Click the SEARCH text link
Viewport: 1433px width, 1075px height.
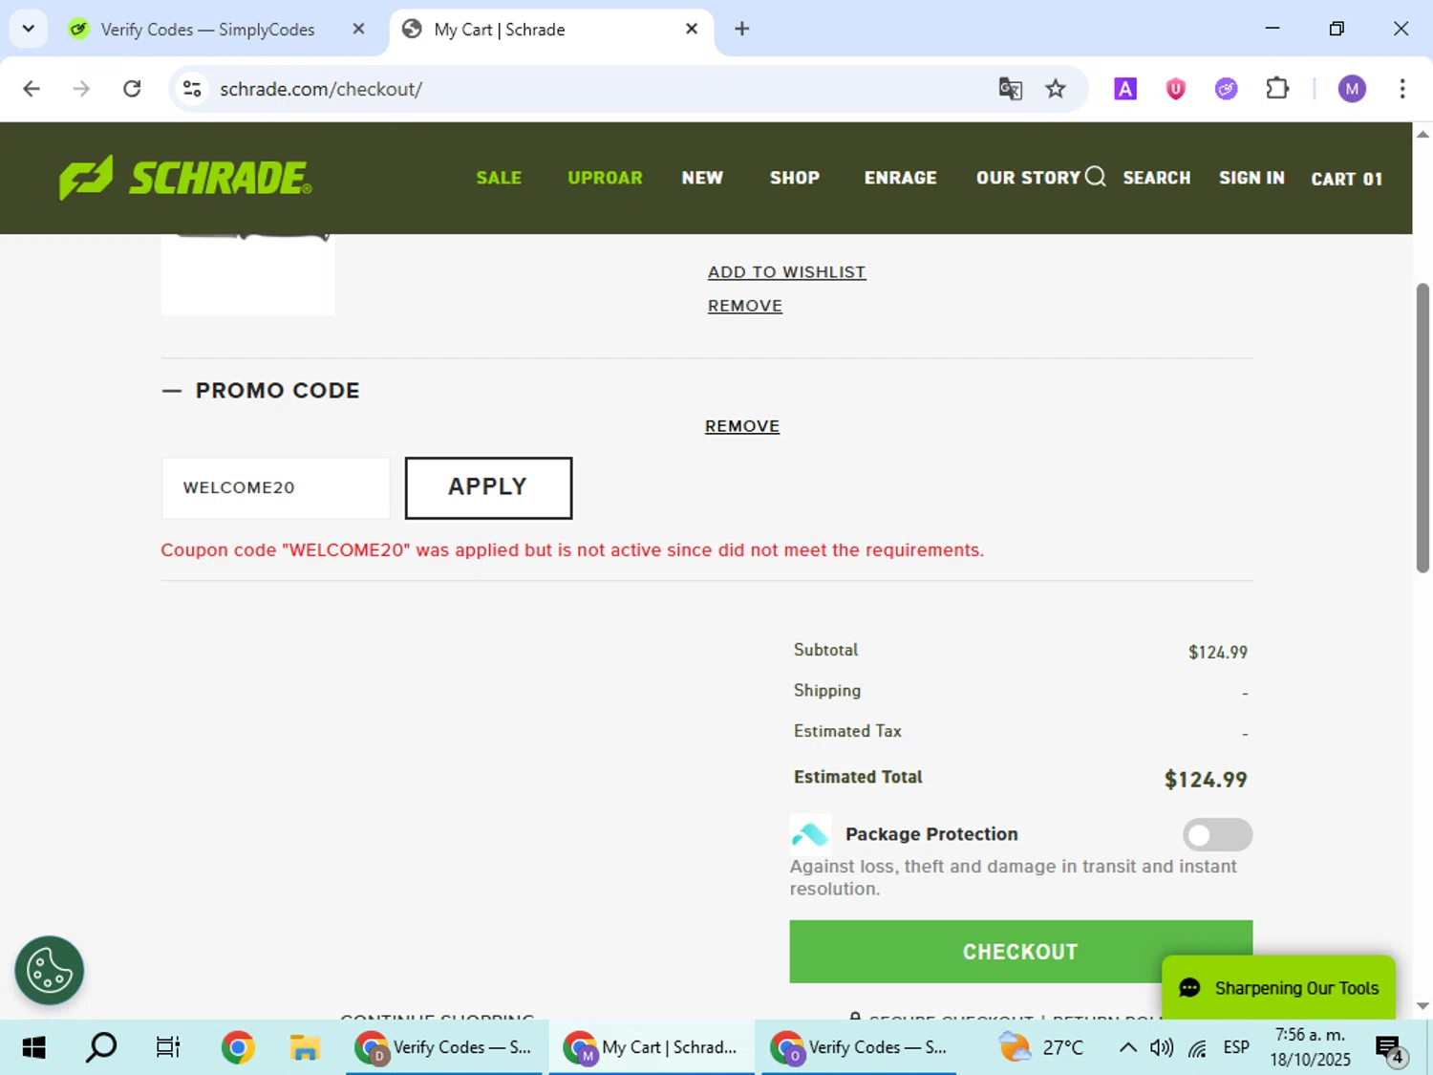(1156, 178)
